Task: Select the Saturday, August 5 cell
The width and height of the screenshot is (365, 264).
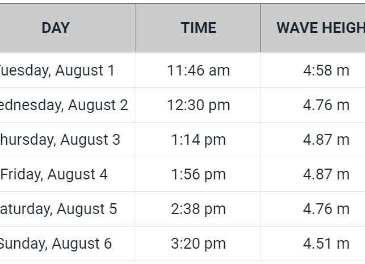Action: click(57, 209)
